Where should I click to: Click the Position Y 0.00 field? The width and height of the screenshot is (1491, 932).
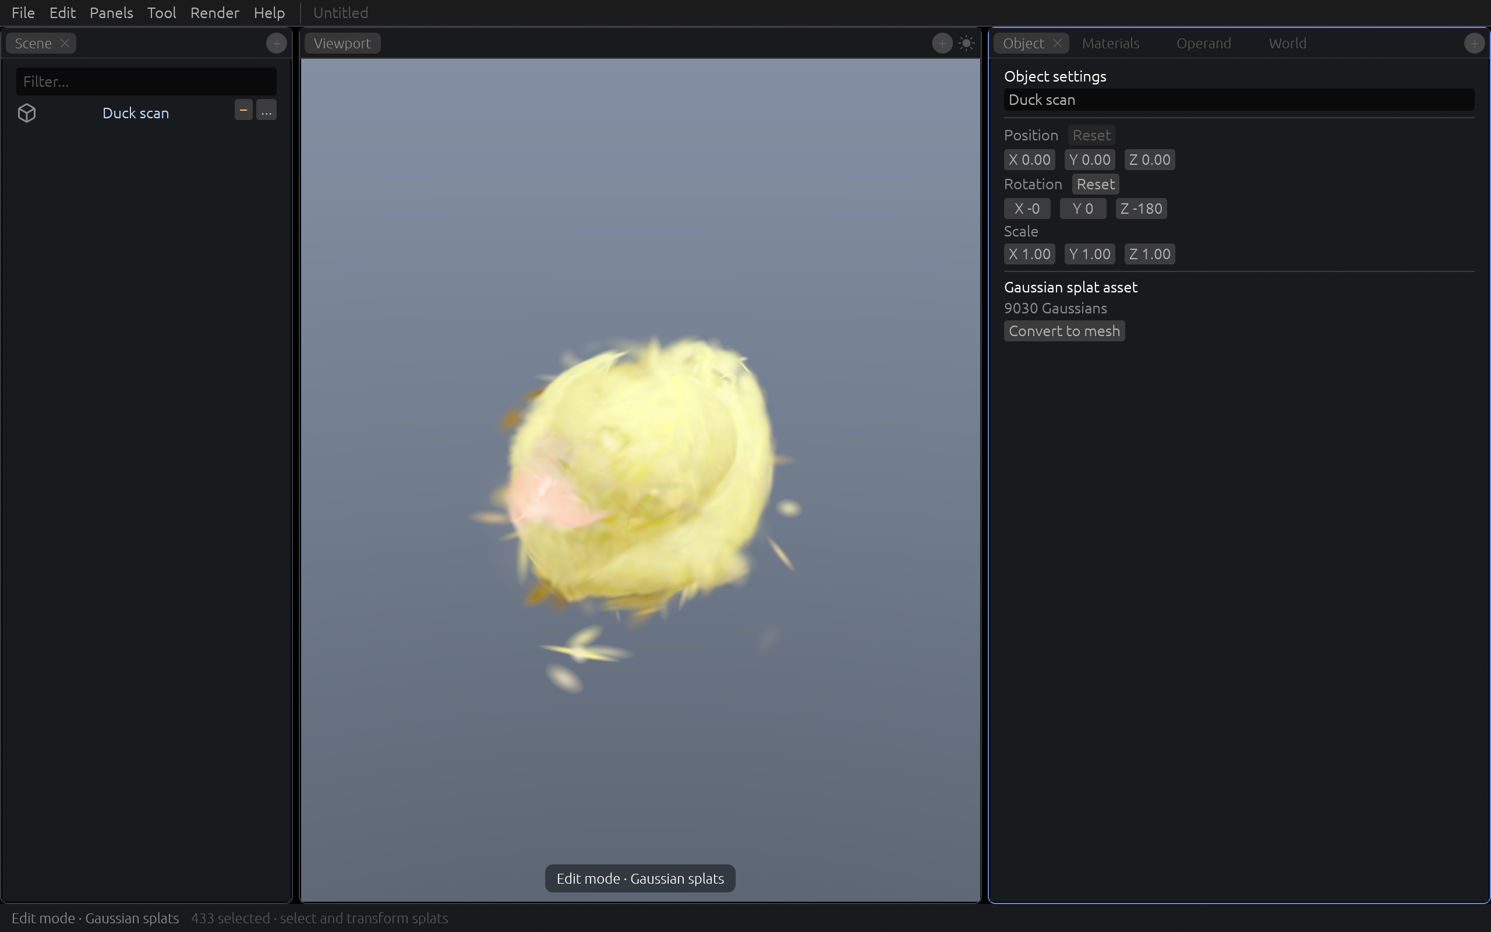[1089, 160]
